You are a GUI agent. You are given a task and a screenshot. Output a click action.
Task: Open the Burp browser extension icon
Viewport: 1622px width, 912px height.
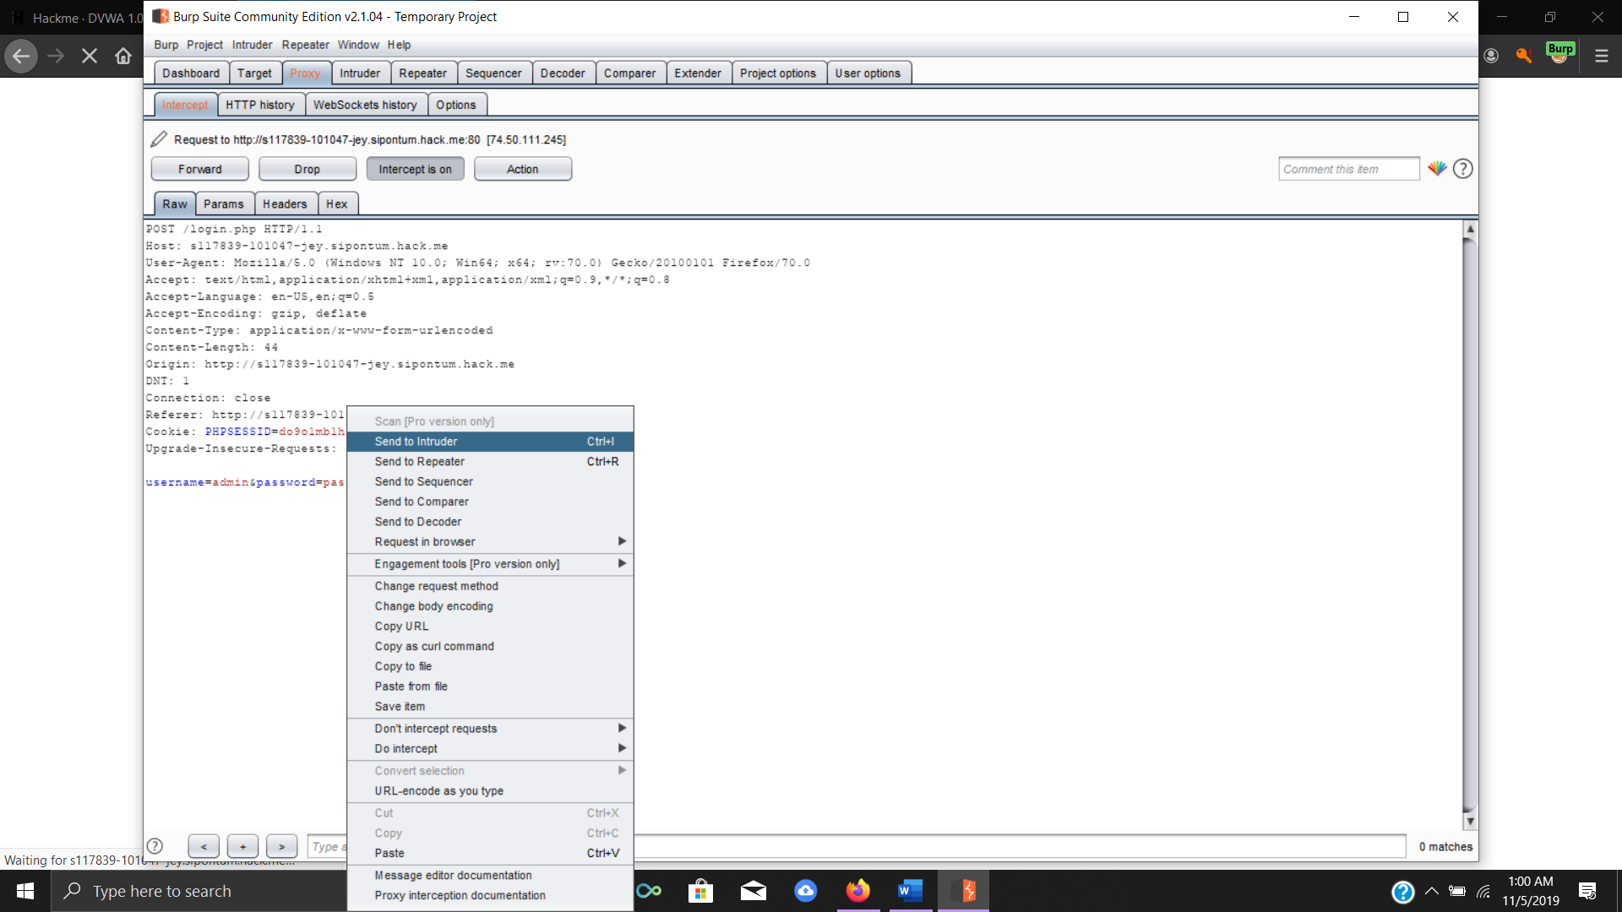[1559, 53]
